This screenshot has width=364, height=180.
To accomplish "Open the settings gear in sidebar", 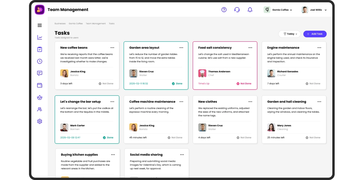I will (x=40, y=121).
